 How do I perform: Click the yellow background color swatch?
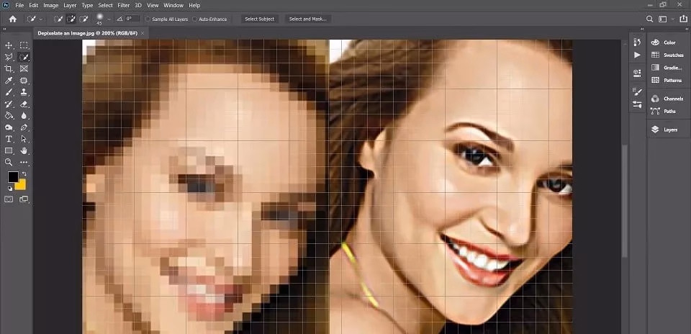(x=21, y=185)
